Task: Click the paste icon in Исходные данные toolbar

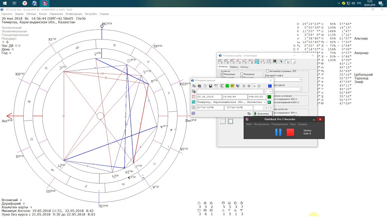Action: [200, 86]
